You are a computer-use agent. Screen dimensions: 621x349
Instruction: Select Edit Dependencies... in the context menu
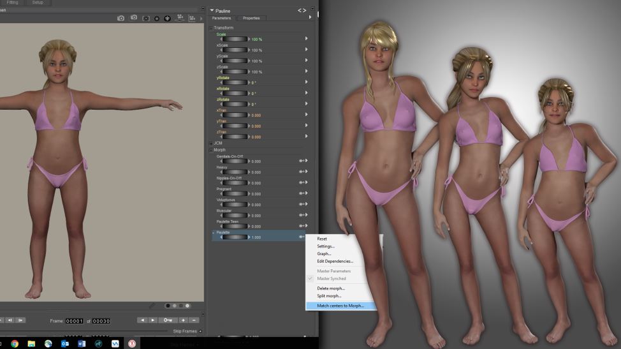point(335,262)
